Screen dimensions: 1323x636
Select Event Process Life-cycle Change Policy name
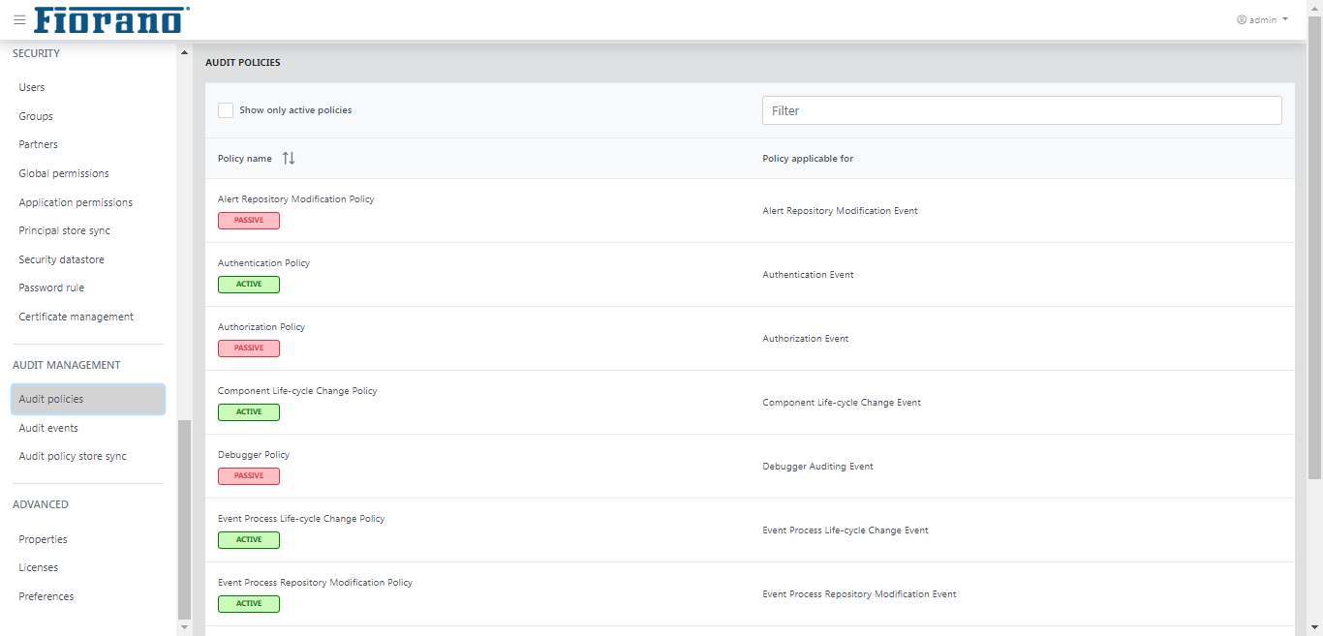pyautogui.click(x=301, y=519)
